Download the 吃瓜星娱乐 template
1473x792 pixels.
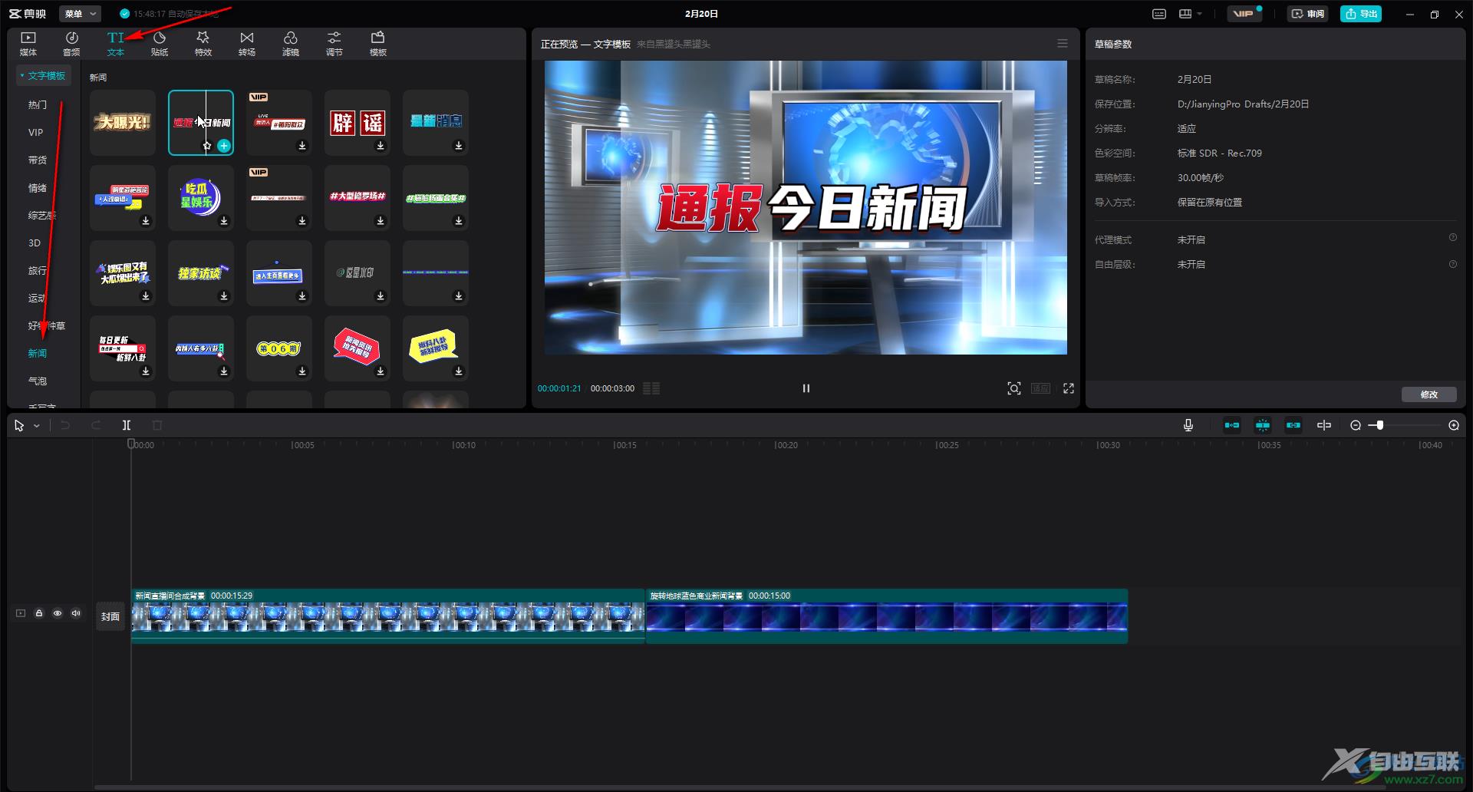coord(224,221)
